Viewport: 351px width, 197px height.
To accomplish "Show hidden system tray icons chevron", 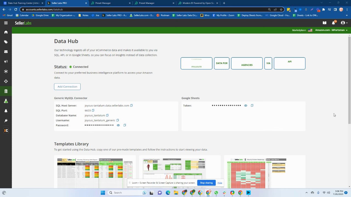I will coord(306,193).
